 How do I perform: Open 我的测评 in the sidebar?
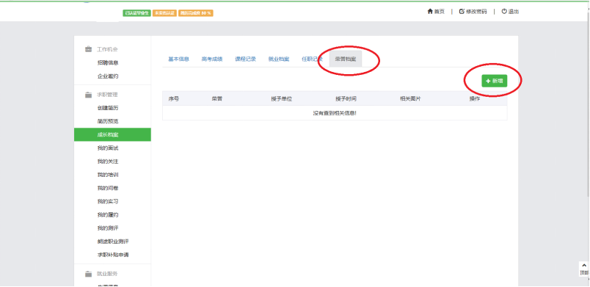click(108, 228)
